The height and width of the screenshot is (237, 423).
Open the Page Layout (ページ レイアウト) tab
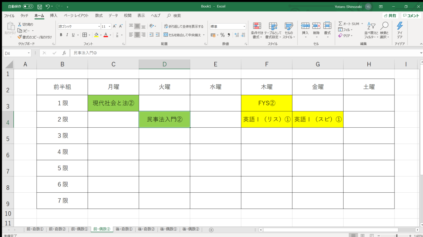click(76, 15)
